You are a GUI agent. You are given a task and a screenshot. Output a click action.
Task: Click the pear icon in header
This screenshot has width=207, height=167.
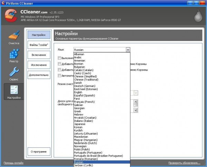(198, 16)
